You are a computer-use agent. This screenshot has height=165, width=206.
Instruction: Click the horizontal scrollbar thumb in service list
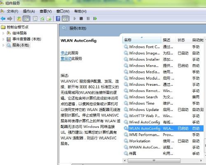pyautogui.click(x=154, y=160)
